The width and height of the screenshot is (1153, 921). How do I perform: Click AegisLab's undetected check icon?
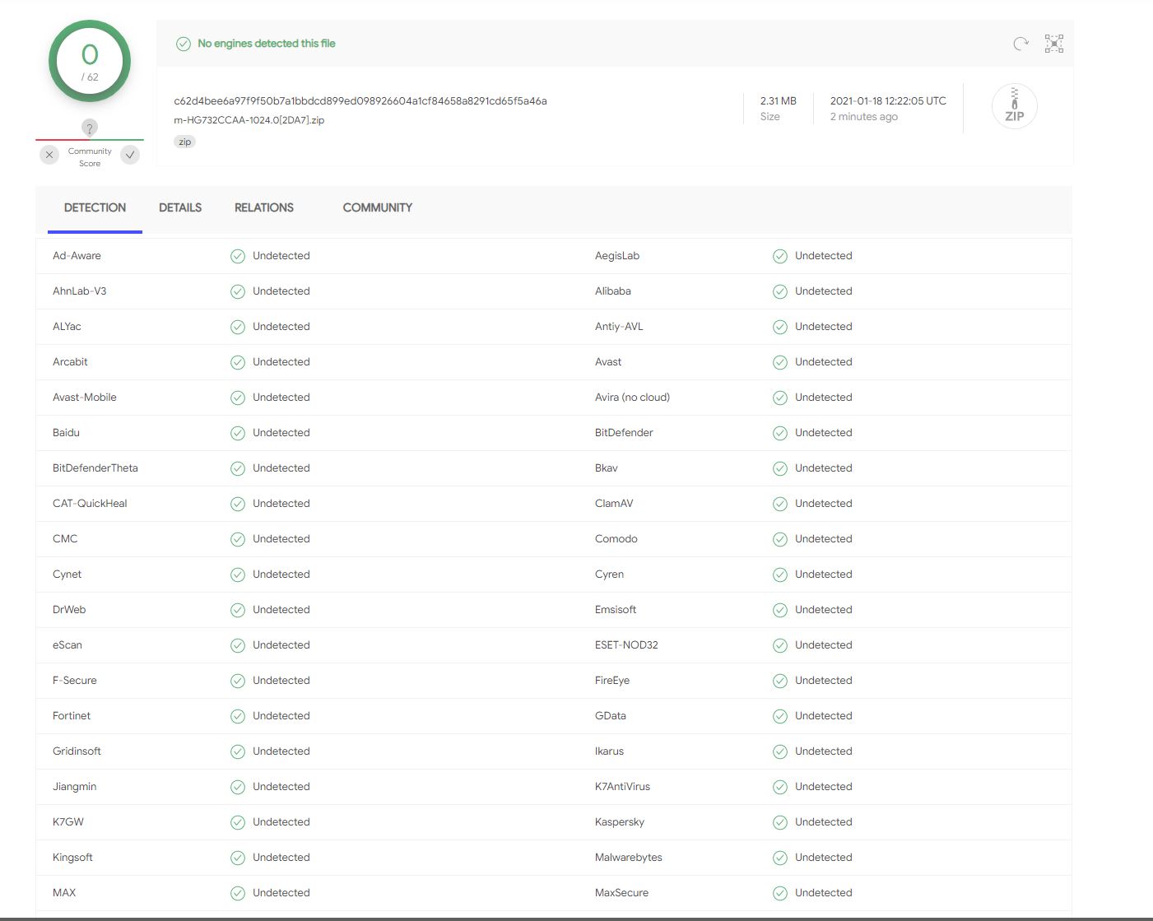(780, 256)
